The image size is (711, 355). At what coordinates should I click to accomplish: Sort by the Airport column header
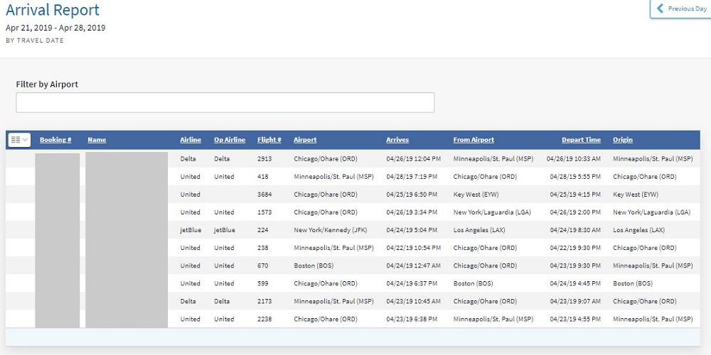click(305, 140)
